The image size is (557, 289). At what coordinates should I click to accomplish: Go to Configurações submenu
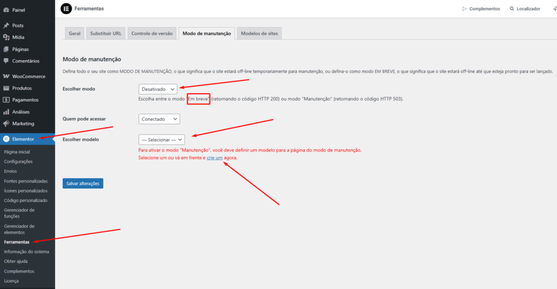coord(18,161)
